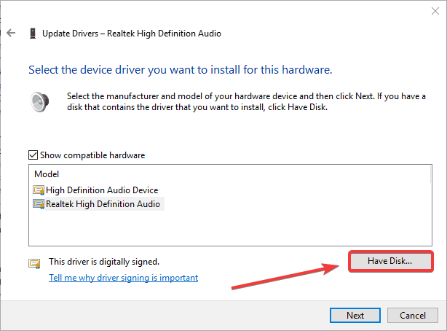The image size is (447, 331).
Task: Click the device icon beside Update Drivers title
Action: click(x=33, y=33)
